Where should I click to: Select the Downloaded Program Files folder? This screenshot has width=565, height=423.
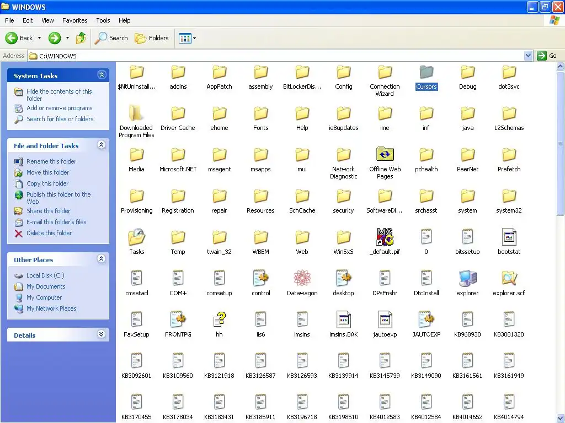tap(137, 113)
